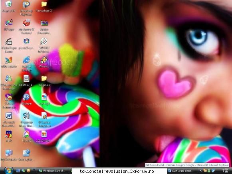232x174 pixels.
Task: Open the My Computer icon
Action: pyautogui.click(x=9, y=156)
